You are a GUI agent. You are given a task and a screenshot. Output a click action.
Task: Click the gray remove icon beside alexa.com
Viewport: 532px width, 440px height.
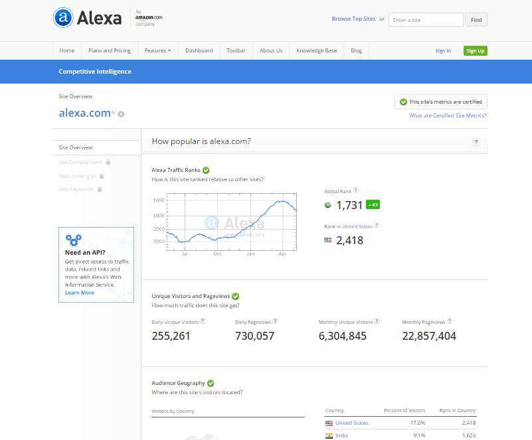tap(121, 114)
